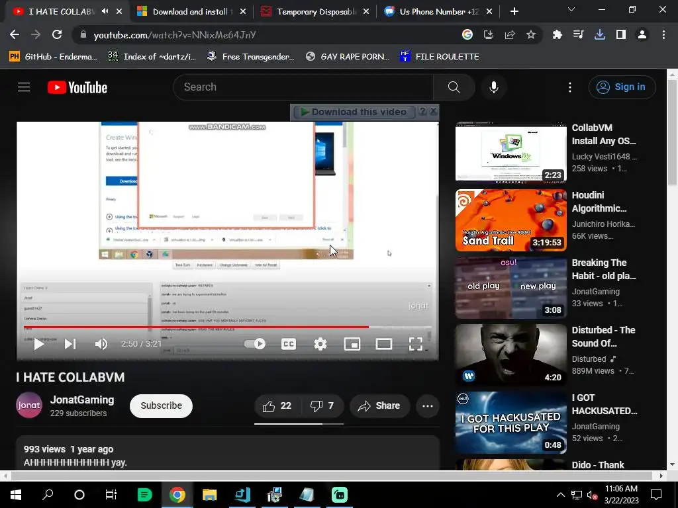Open Chrome extensions puzzle icon
678x508 pixels.
(x=557, y=34)
